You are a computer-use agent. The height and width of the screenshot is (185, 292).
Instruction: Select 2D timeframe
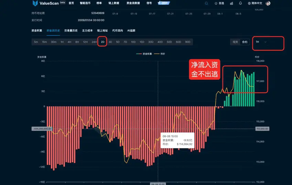pyautogui.click(x=102, y=42)
